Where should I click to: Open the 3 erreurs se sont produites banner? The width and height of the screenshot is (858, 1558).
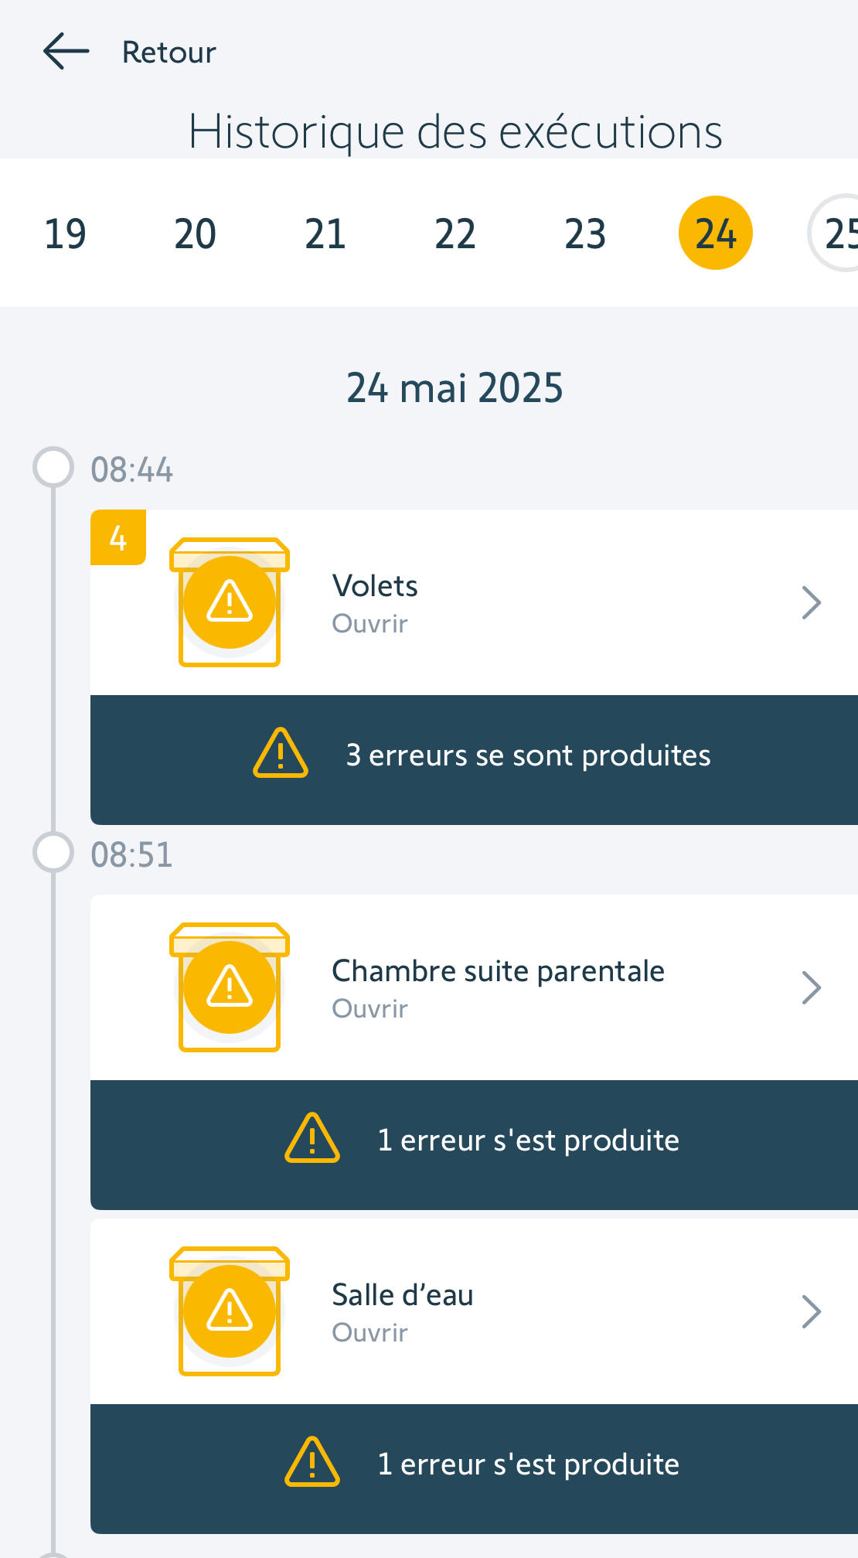pyautogui.click(x=529, y=755)
